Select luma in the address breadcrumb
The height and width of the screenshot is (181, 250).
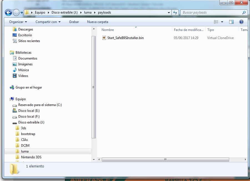tap(88, 12)
